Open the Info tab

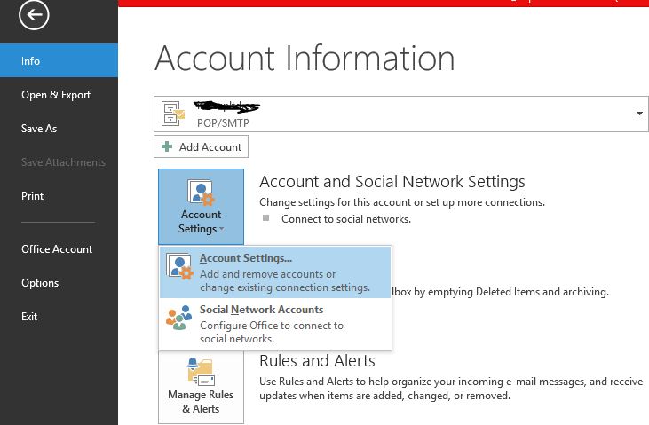31,61
